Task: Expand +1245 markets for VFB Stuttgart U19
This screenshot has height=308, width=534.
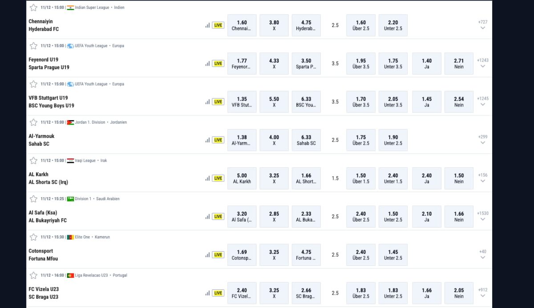Action: click(x=483, y=101)
